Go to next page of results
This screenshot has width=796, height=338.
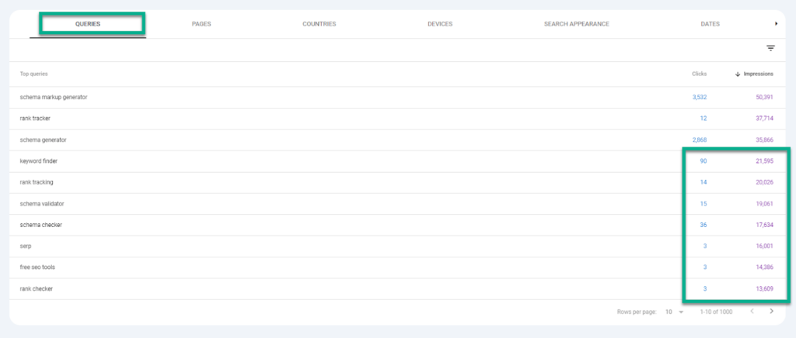tap(771, 311)
